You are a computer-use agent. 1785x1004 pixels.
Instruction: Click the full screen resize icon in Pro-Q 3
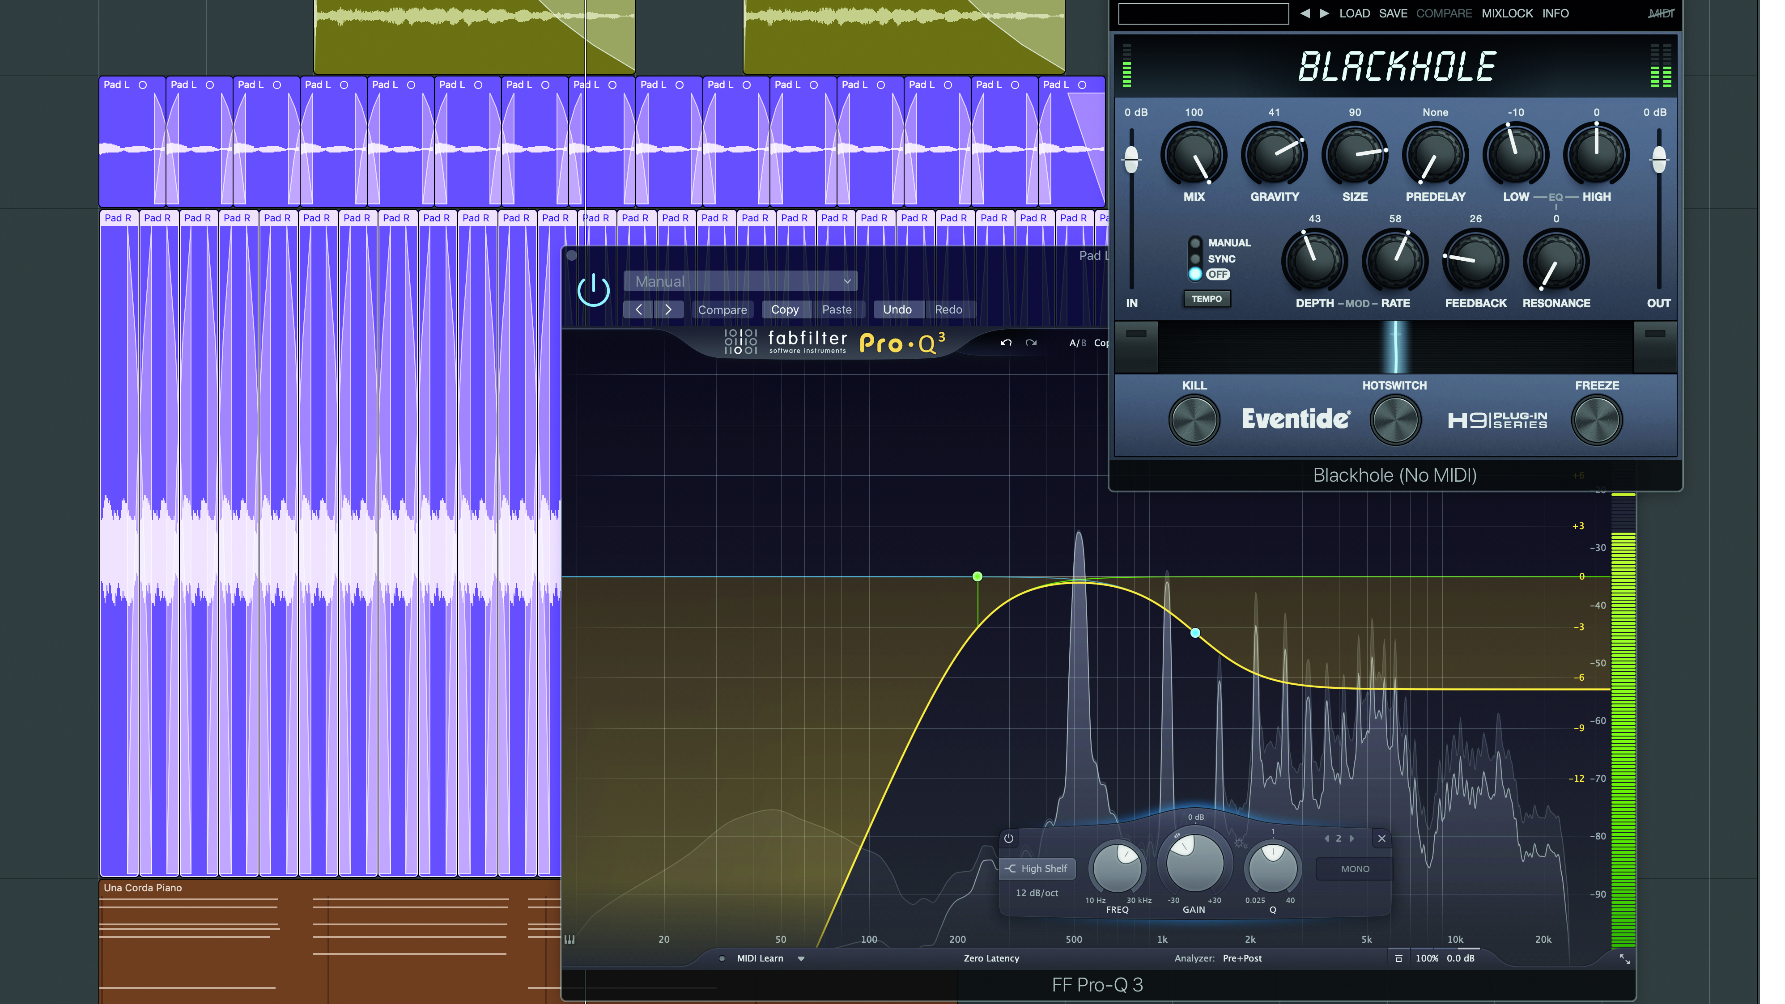pos(1624,959)
